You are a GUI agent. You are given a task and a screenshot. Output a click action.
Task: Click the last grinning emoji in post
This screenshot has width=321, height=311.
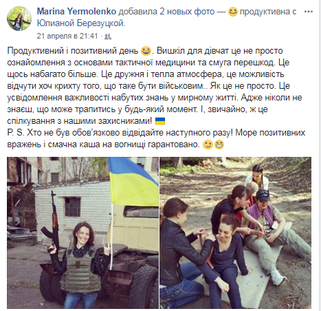click(219, 144)
